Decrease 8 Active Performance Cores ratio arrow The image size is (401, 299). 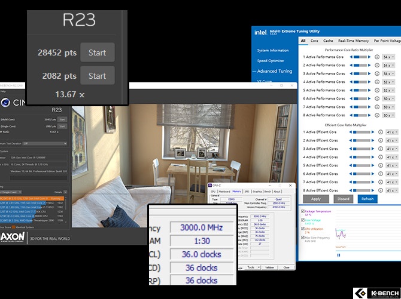pos(351,115)
